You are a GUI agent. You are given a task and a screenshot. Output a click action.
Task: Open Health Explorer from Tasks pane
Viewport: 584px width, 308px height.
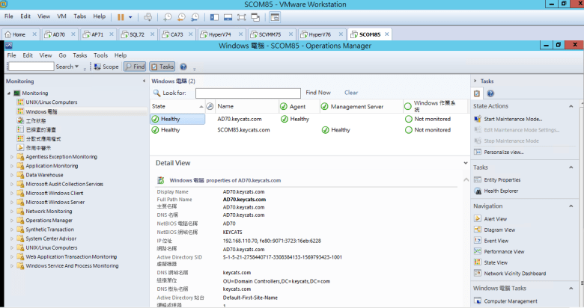click(x=501, y=191)
